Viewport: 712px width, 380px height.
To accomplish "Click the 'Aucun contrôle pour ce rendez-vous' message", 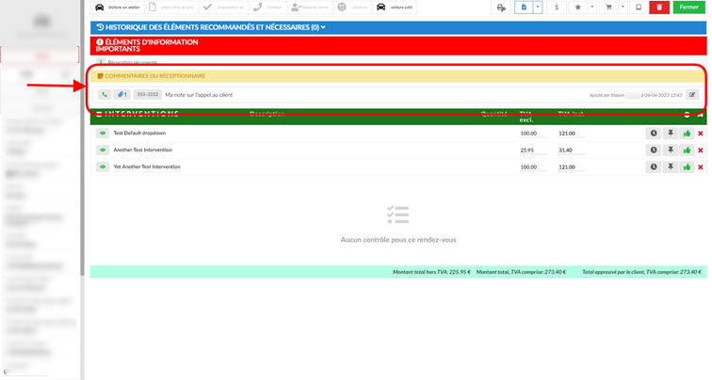I will point(398,240).
